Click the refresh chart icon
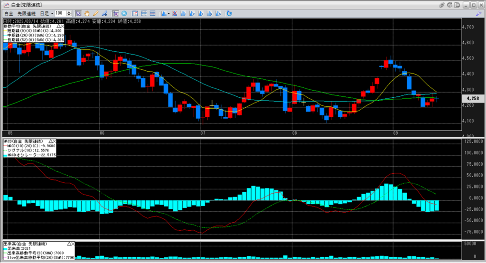This screenshot has width=486, height=263. [229, 13]
